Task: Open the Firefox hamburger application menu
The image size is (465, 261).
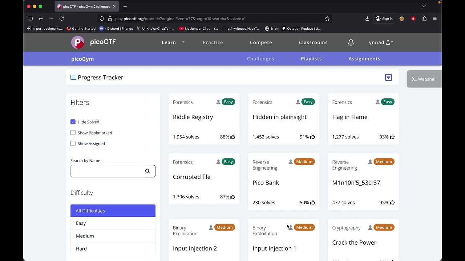Action: tap(434, 18)
